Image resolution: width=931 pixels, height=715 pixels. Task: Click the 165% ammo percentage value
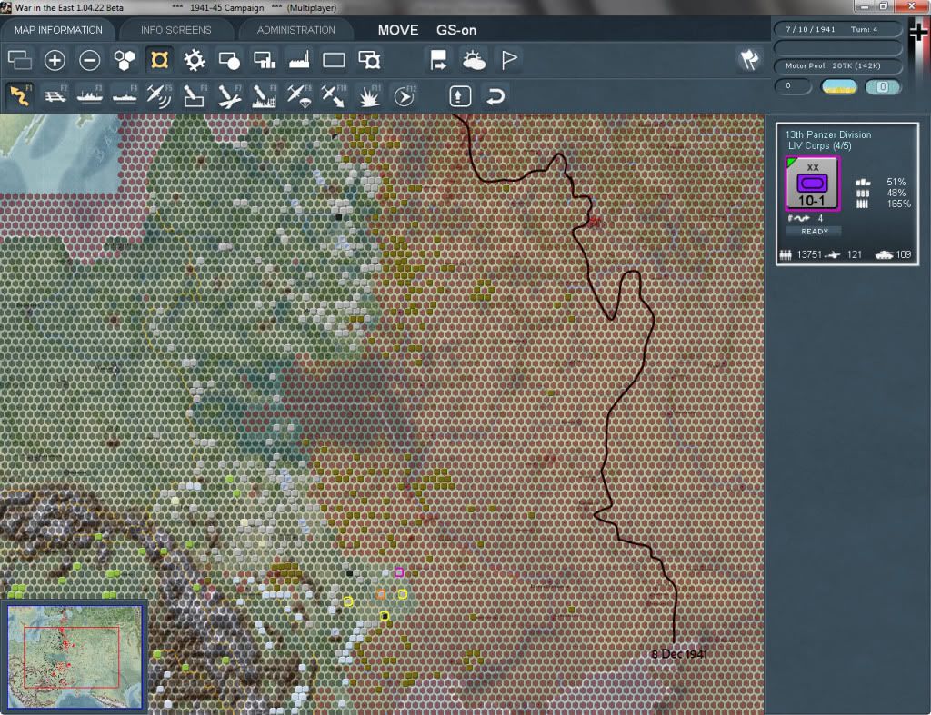point(898,204)
